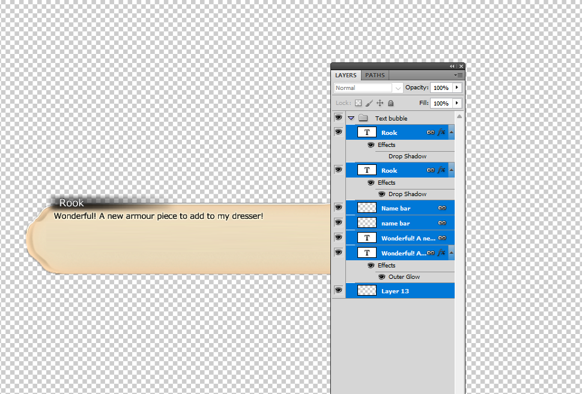Screen dimensions: 582x394
Task: Click the lowercase name bar layer thumbnail
Action: [367, 222]
